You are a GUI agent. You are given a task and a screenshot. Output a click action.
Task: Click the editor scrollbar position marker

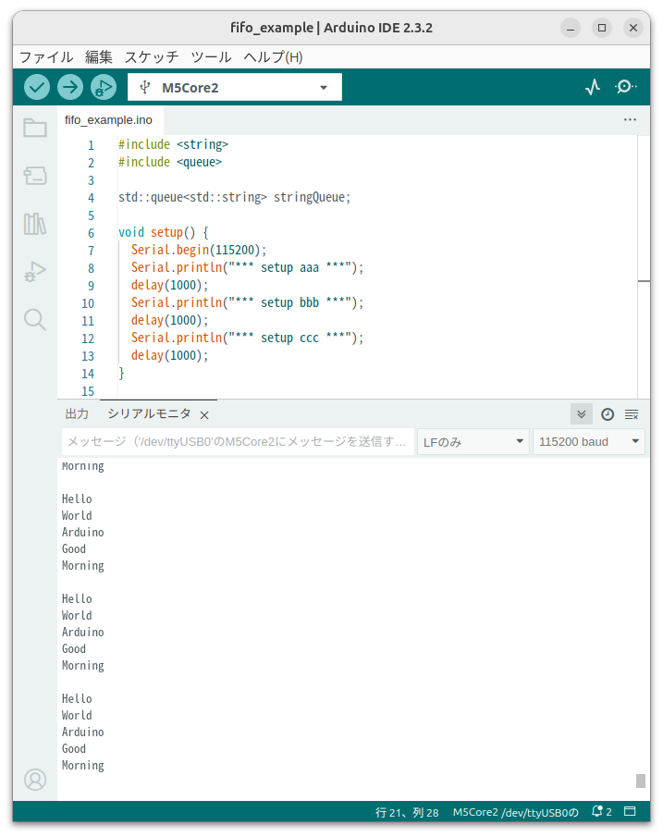coord(644,281)
